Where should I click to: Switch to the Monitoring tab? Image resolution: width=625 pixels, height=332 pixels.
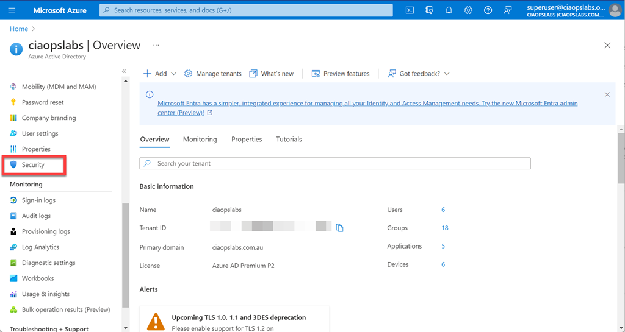coord(200,140)
